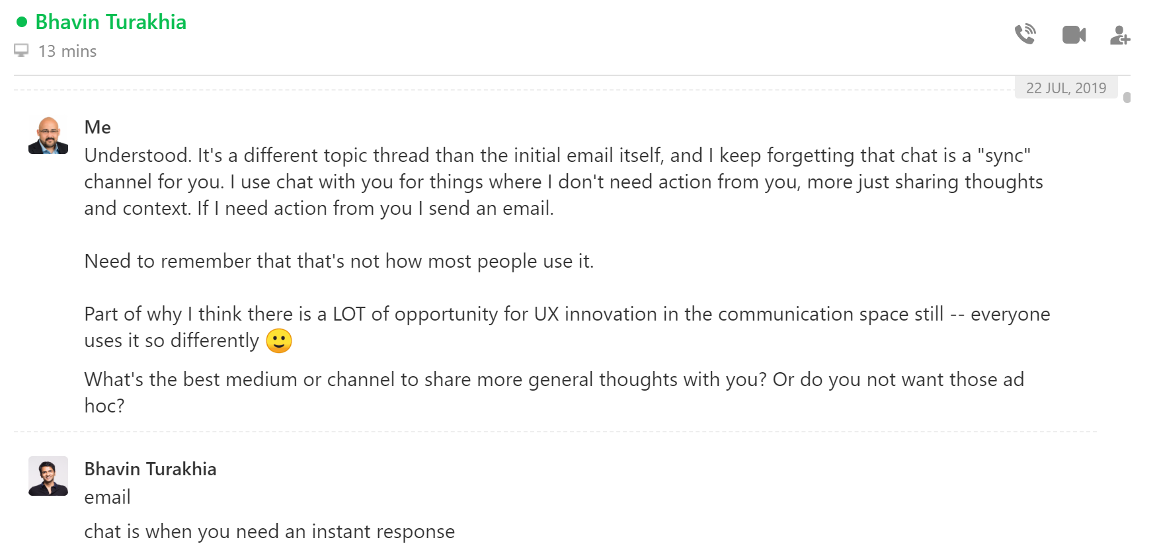Toggle the last-seen visibility next to 13 mins

[x=22, y=50]
